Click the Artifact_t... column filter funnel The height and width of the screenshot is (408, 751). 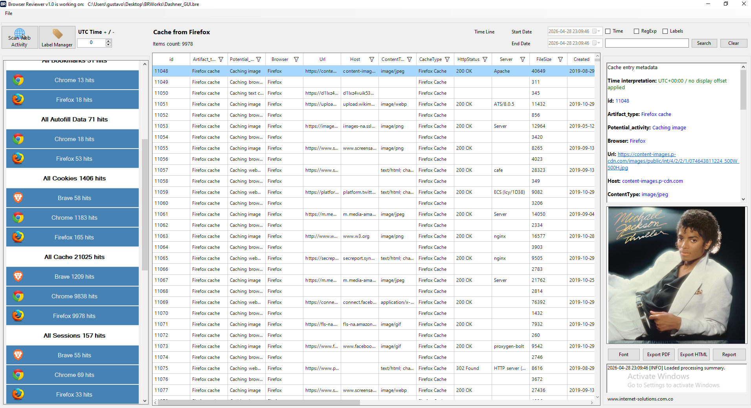pos(221,59)
